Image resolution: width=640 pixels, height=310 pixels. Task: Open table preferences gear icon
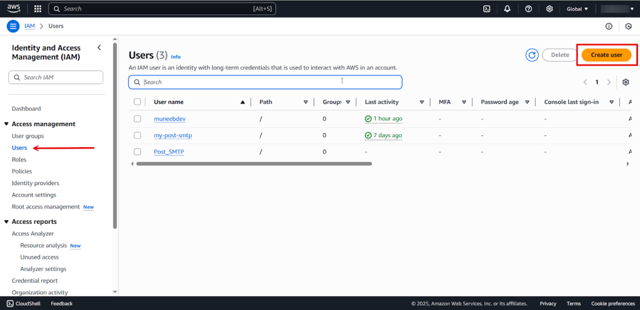coord(626,82)
